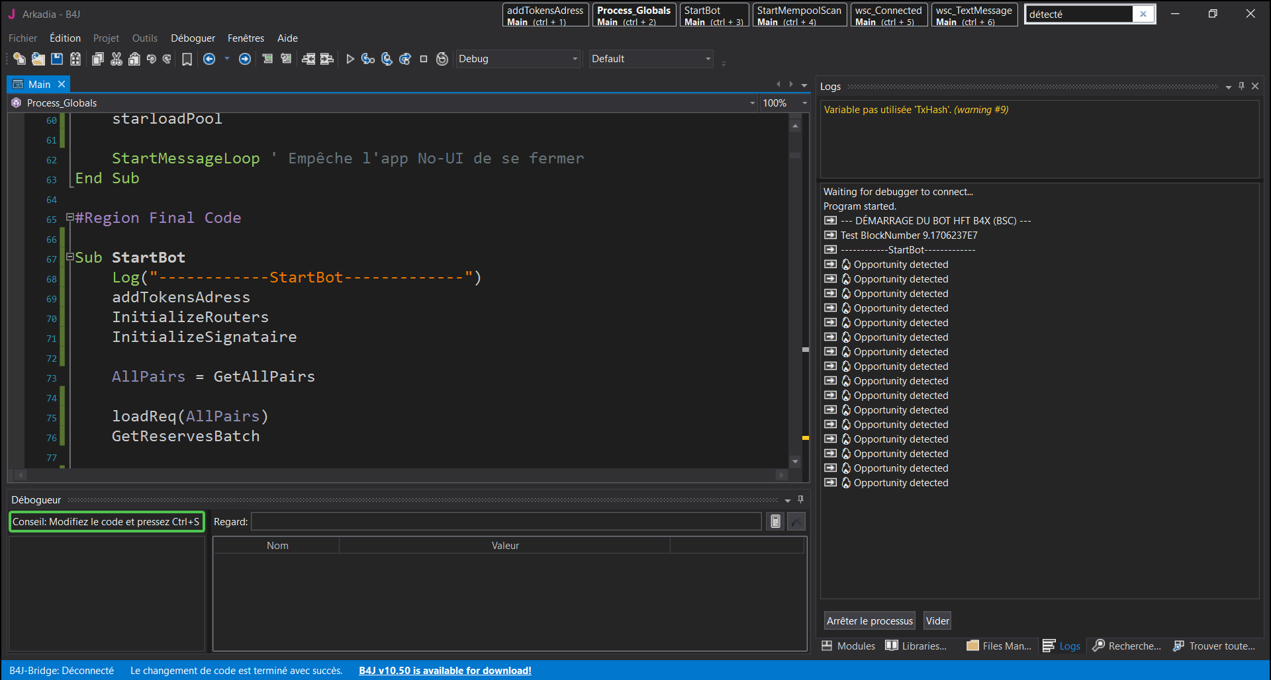Stop execution with the square stop icon
Image resolution: width=1271 pixels, height=680 pixels.
click(x=424, y=59)
